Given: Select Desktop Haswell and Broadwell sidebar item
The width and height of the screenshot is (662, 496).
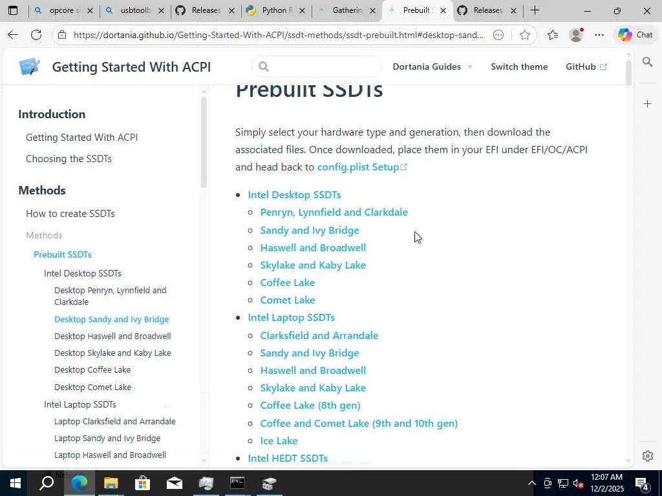Looking at the screenshot, I should (x=112, y=336).
